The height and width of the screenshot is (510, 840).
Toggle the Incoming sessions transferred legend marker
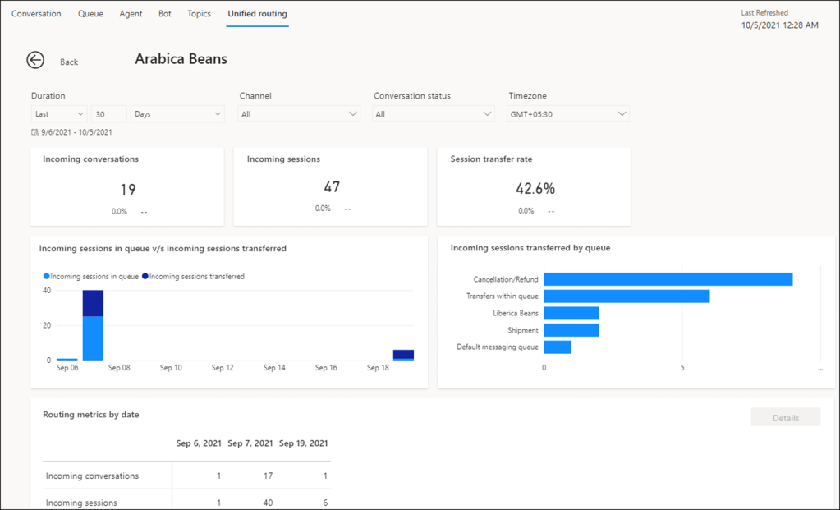145,277
